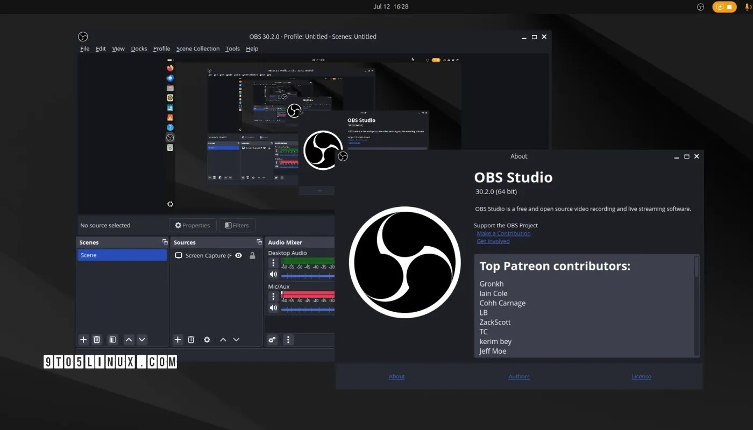Open the Help menu
This screenshot has width=753, height=430.
click(252, 48)
